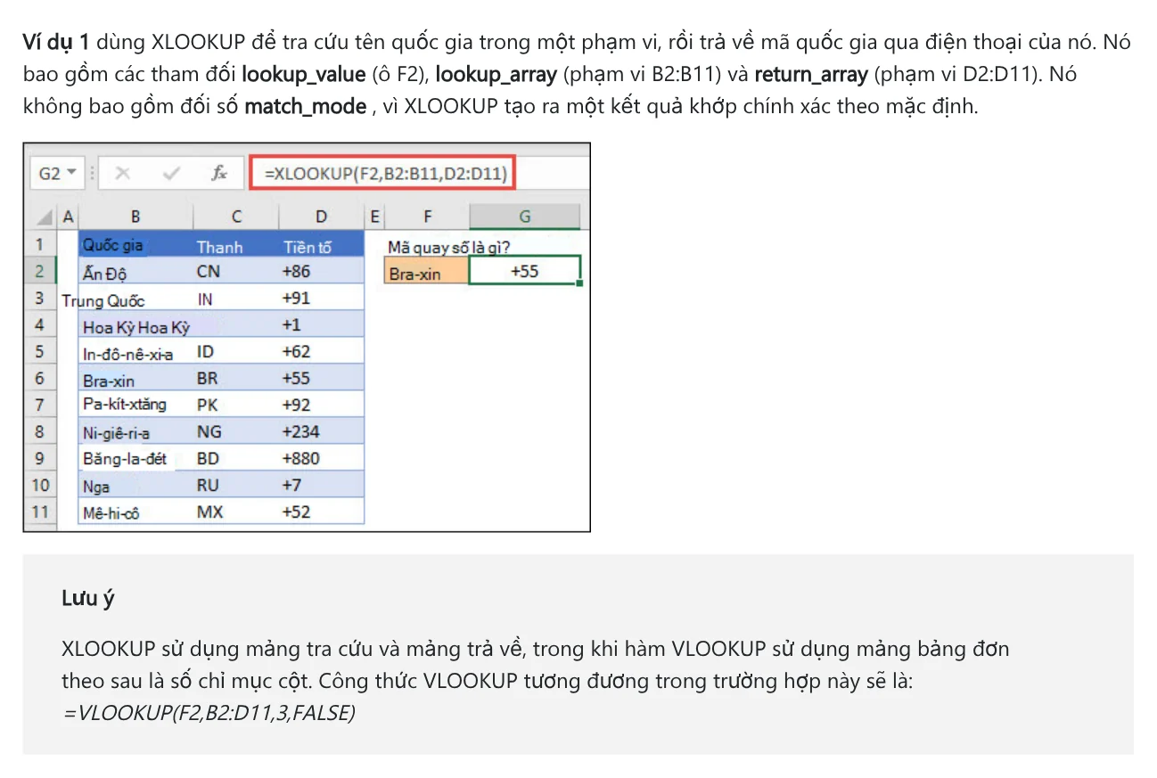This screenshot has height=778, width=1157.
Task: Select row header 3
Action: tap(39, 298)
